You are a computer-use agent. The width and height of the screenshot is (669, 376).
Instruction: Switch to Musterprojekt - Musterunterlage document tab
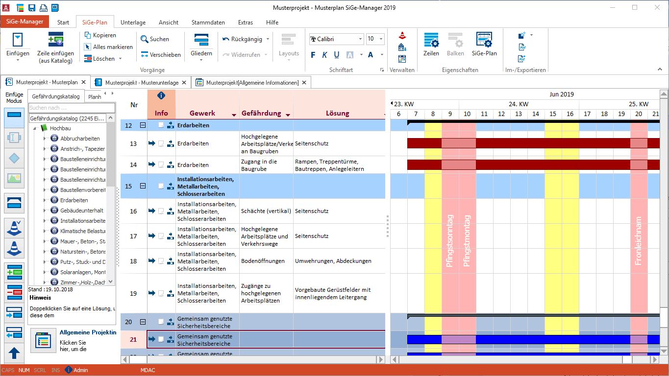[141, 83]
